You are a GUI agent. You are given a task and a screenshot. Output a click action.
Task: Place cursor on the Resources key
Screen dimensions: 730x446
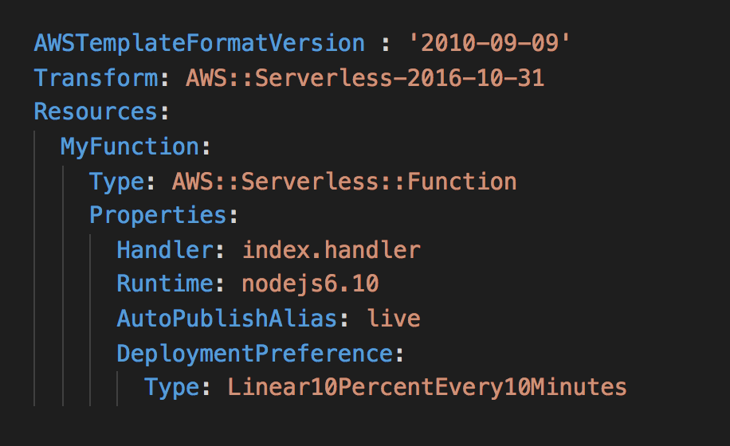96,112
